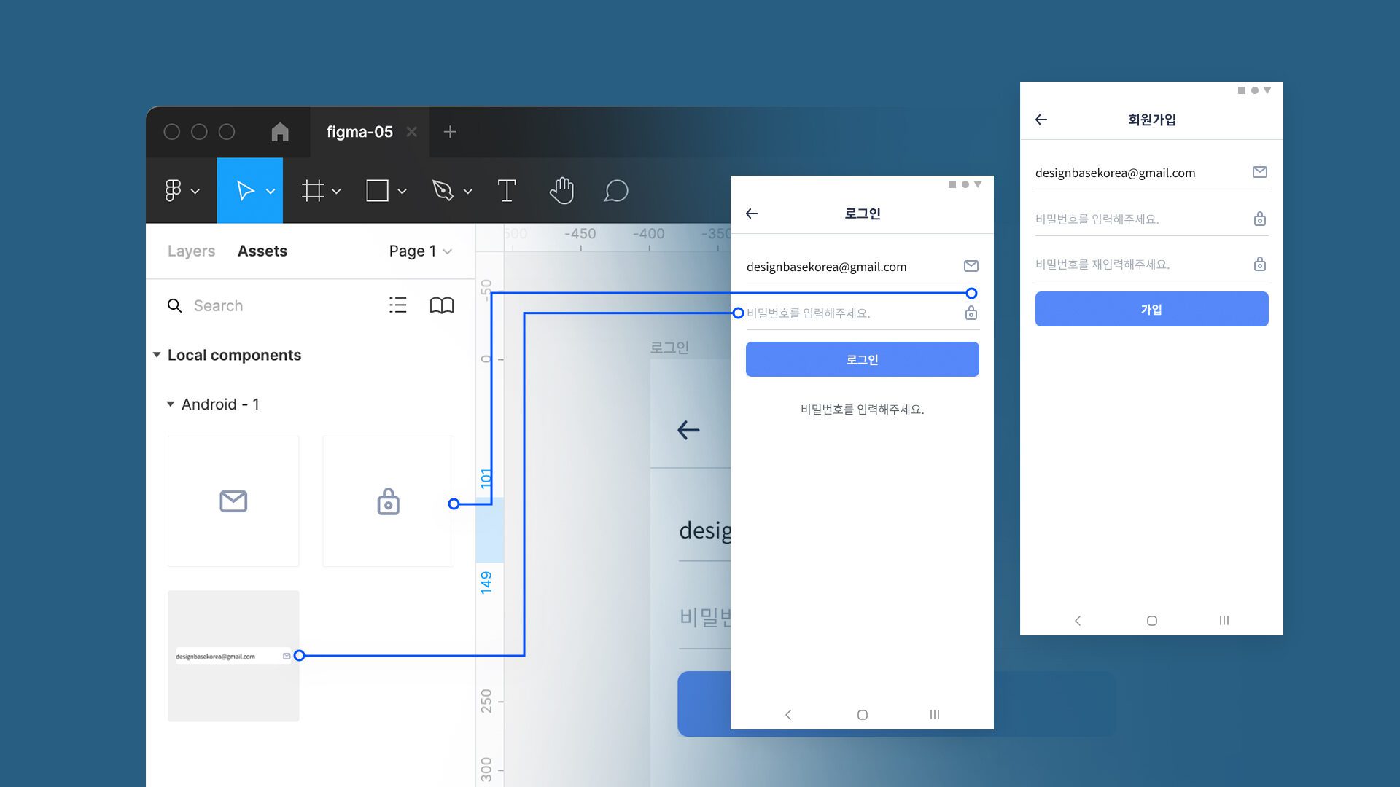
Task: Open the team library book icon
Action: (x=442, y=305)
